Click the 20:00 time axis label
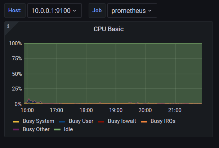Viewport: 219px width, 148px height. tap(145, 110)
